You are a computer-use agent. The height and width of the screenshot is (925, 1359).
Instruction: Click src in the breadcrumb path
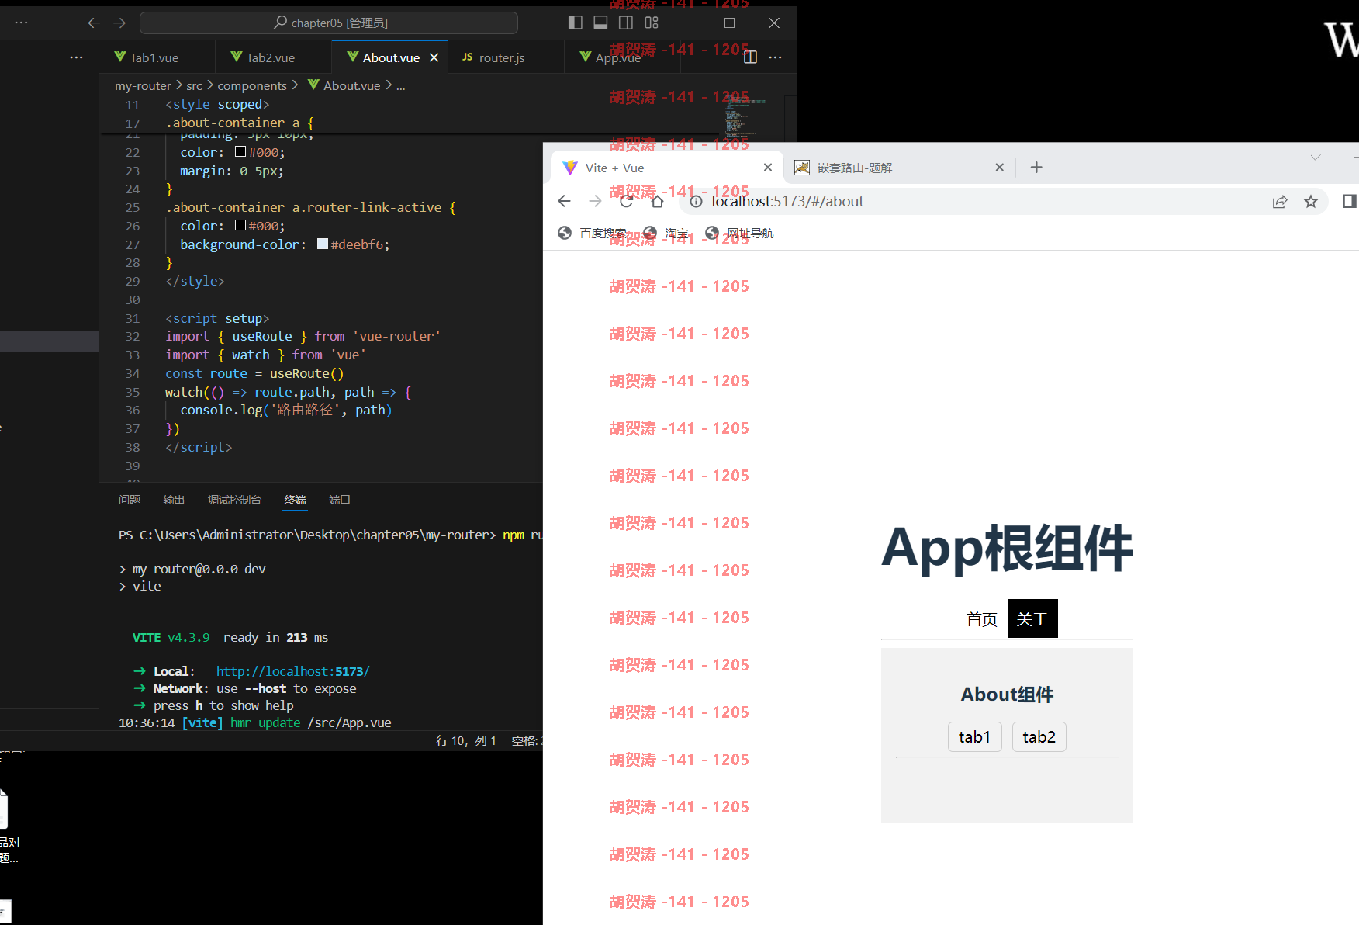click(x=194, y=85)
